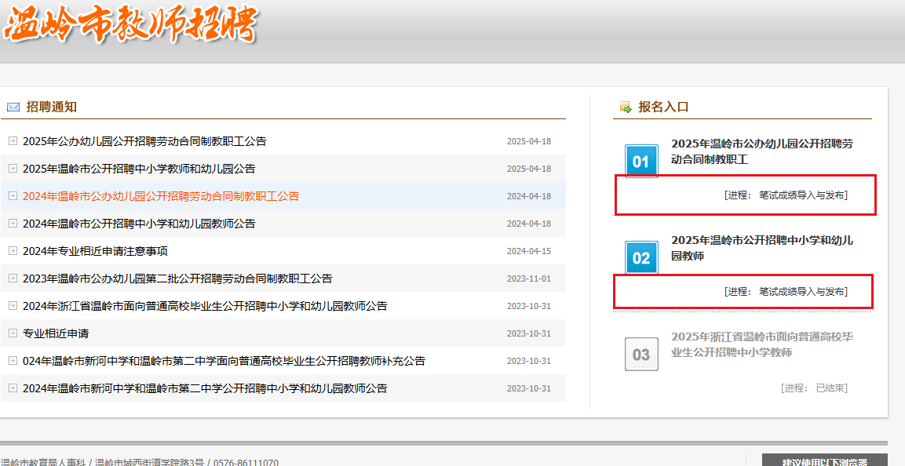Open the last notice 新河中学和第二中学公开招聘中小学和幼儿园教师公告

[205, 388]
